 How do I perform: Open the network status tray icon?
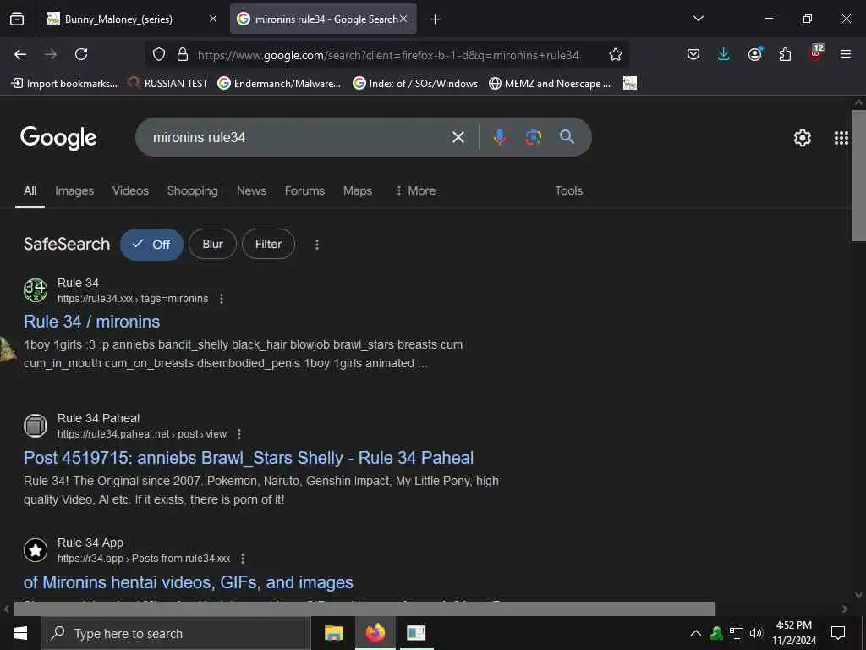click(737, 633)
